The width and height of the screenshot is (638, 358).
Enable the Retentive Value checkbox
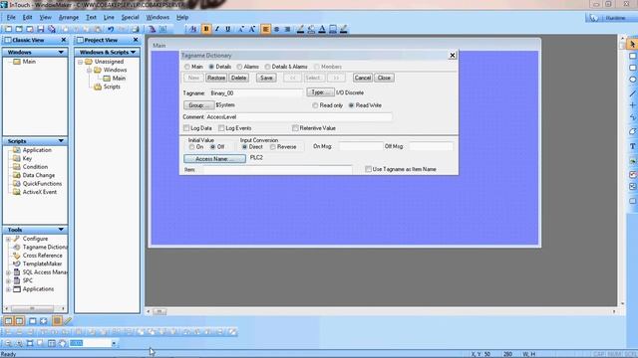295,128
